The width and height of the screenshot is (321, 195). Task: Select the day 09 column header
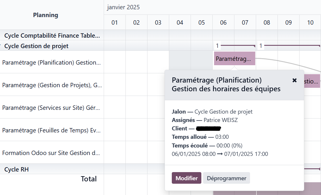[289, 22]
